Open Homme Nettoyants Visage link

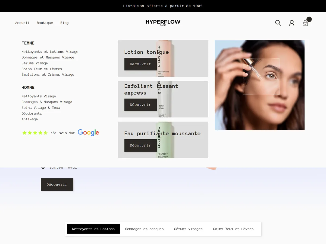click(39, 96)
